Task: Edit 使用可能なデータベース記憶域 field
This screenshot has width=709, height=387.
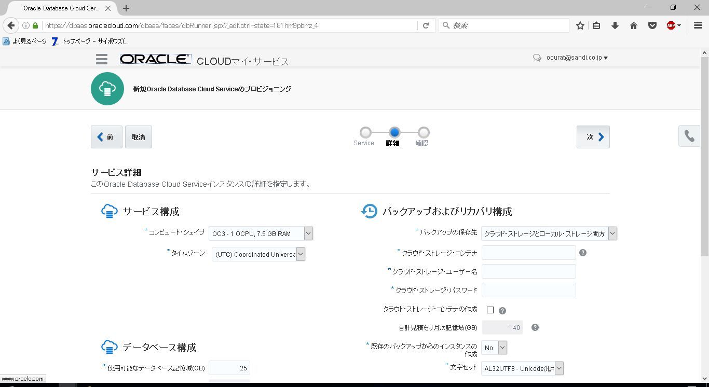Action: pyautogui.click(x=229, y=368)
